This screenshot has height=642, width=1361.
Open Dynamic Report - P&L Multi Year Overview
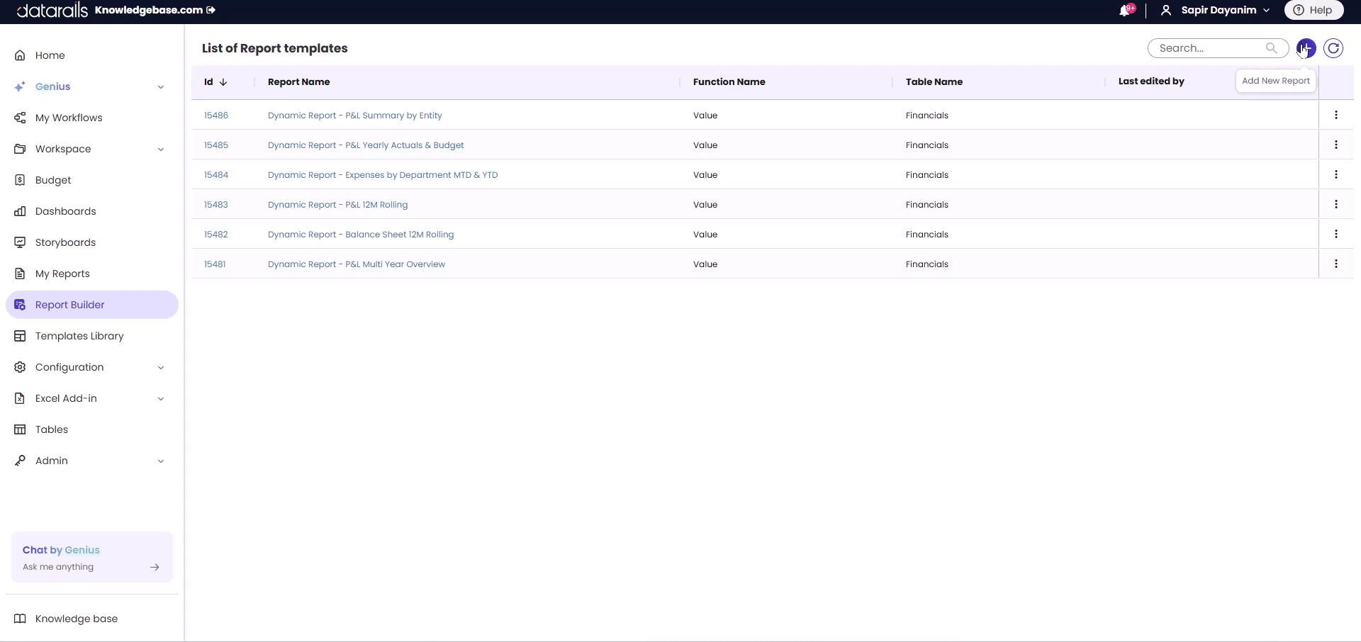357,264
